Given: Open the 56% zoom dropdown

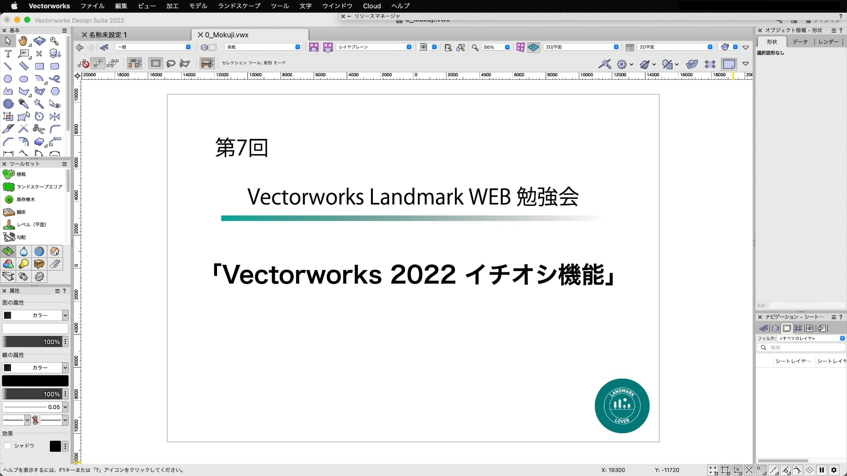Looking at the screenshot, I should click(507, 47).
